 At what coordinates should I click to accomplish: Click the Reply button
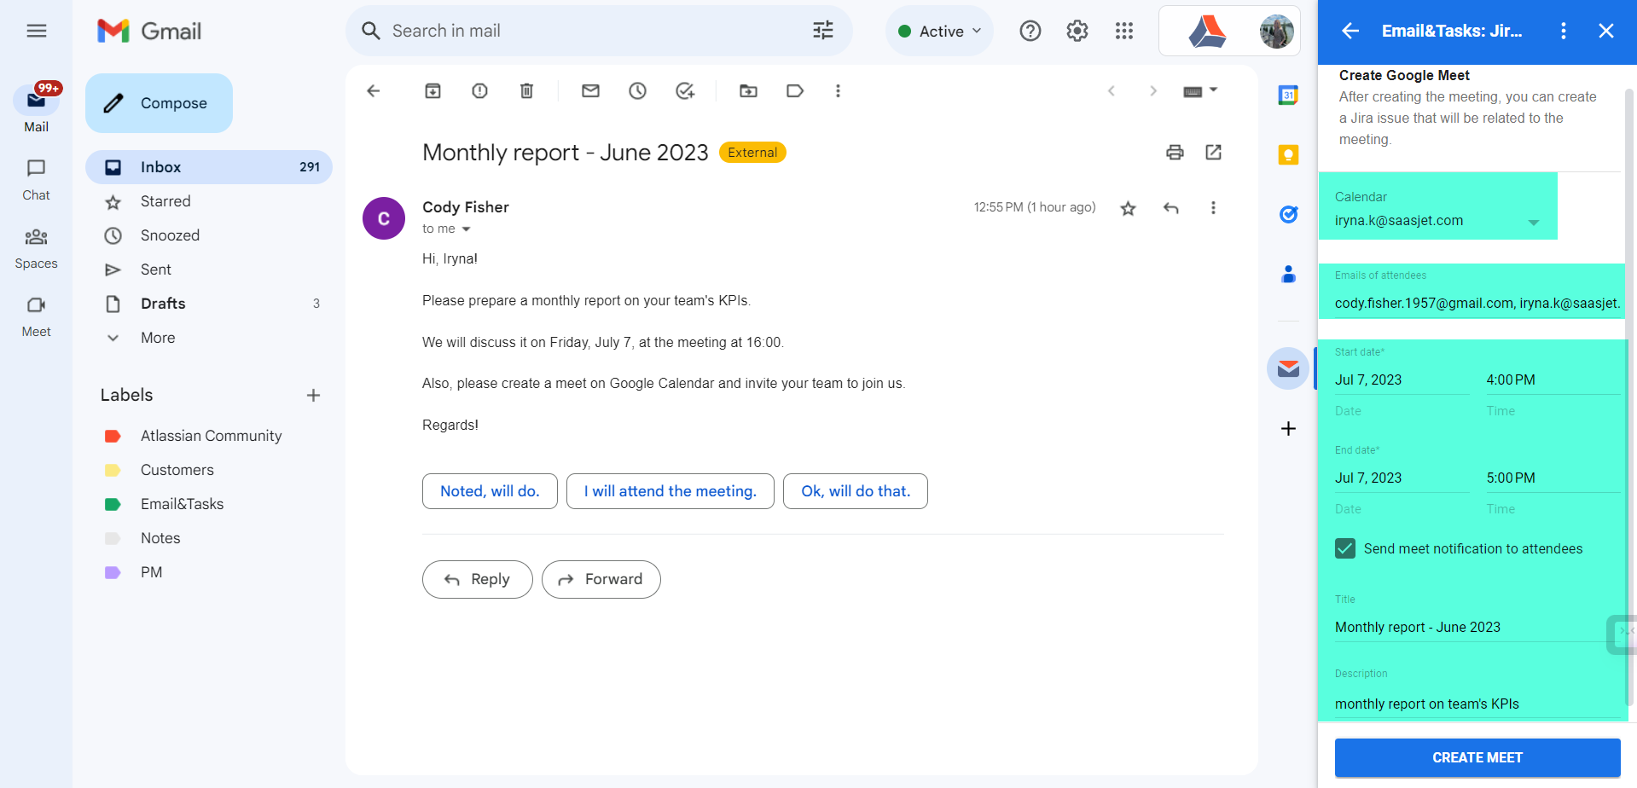point(478,580)
